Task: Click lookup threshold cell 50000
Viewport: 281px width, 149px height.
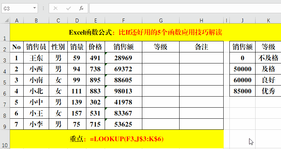Action: (x=242, y=69)
